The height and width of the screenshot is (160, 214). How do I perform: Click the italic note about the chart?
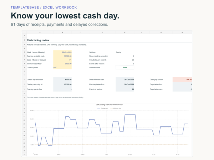[55, 97]
